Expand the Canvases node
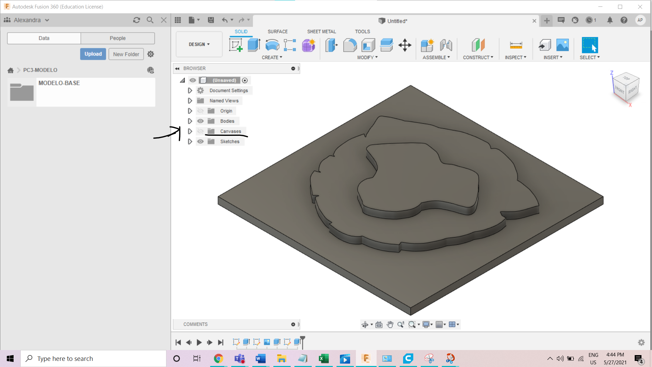 coord(190,131)
